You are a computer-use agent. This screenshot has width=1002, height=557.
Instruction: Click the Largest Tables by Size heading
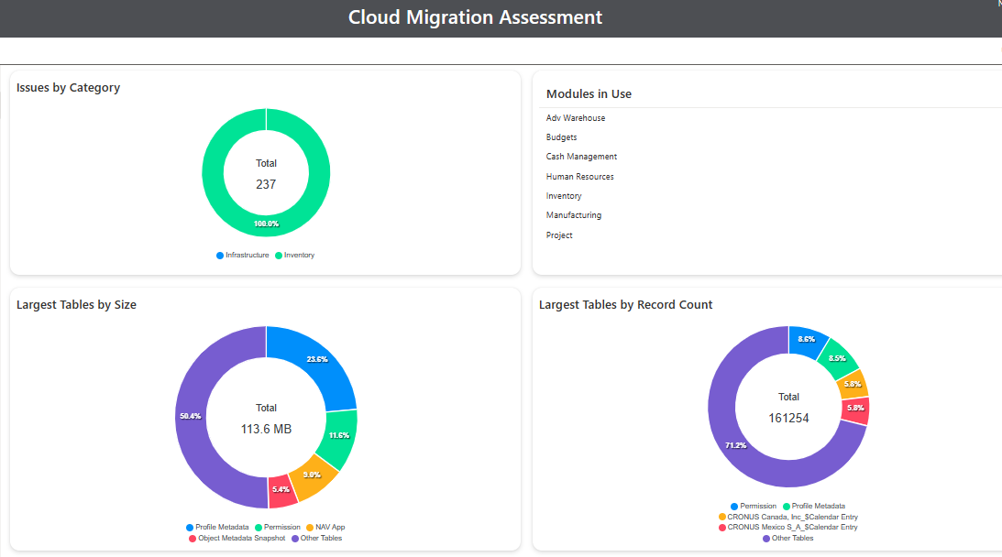tap(77, 305)
